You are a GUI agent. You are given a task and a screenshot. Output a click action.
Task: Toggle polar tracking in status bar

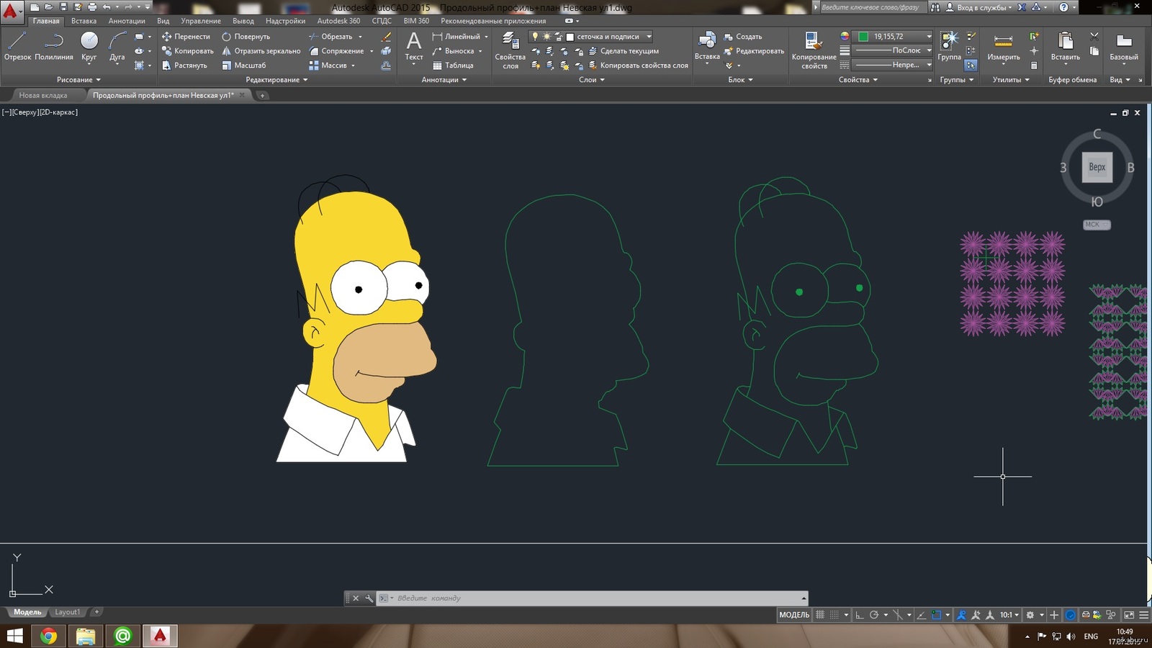tap(874, 615)
